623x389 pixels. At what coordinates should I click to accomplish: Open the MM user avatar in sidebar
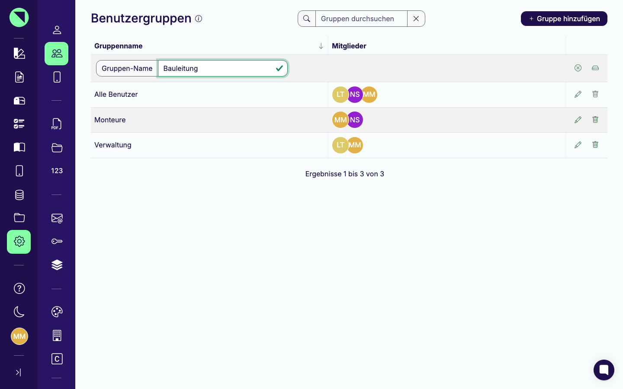[x=19, y=336]
